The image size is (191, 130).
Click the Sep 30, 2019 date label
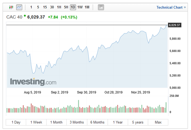click(x=87, y=92)
